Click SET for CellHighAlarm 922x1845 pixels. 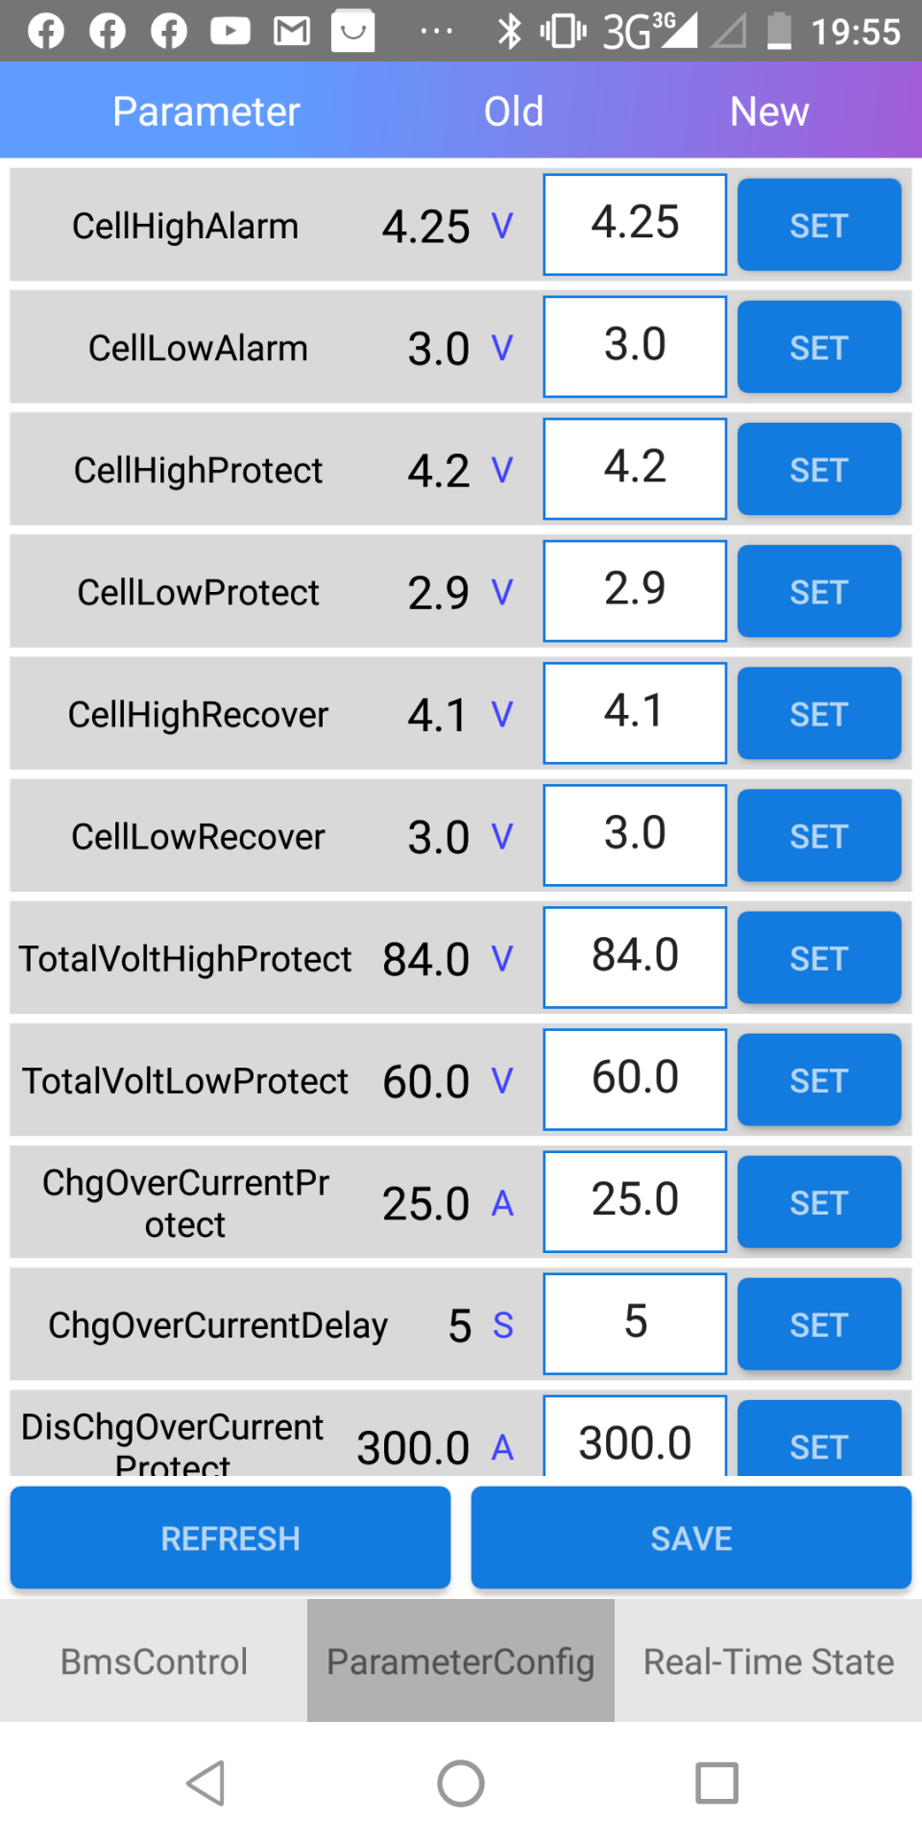(819, 225)
